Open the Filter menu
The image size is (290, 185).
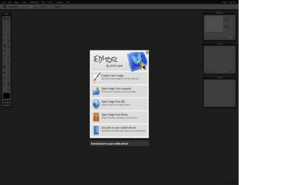coord(43,2)
